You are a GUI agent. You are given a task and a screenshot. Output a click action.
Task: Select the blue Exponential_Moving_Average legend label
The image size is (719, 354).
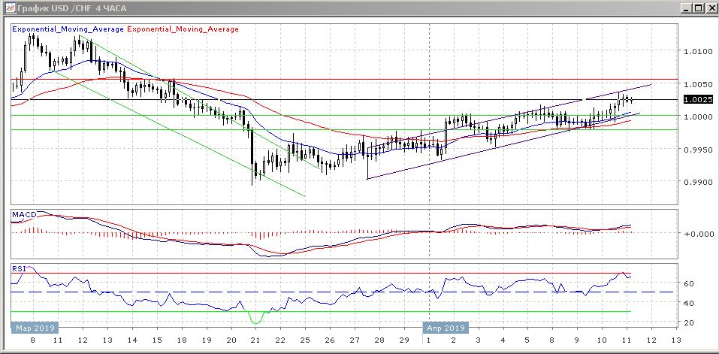tap(68, 29)
